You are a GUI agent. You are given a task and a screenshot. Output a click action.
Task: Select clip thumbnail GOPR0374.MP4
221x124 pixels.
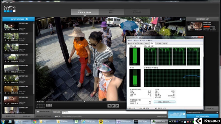pos(11,47)
